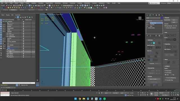Select the Thin seam display radio button

[171, 75]
